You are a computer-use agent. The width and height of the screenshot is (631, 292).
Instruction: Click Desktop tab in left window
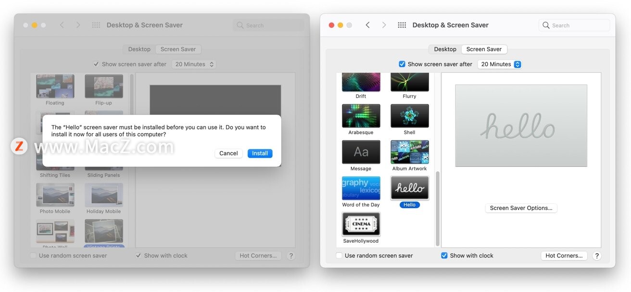(139, 49)
